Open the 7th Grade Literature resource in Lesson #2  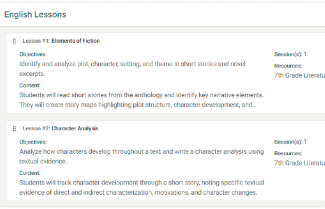pos(299,163)
